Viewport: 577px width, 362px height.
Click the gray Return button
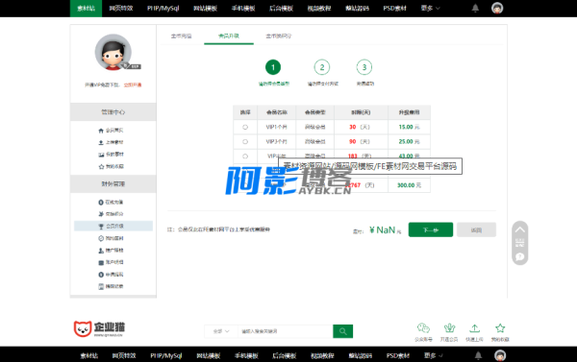click(x=476, y=229)
